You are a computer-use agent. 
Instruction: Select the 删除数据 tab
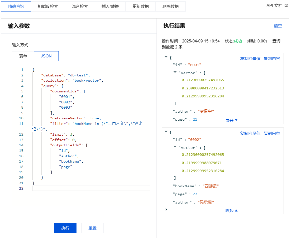click(x=170, y=6)
